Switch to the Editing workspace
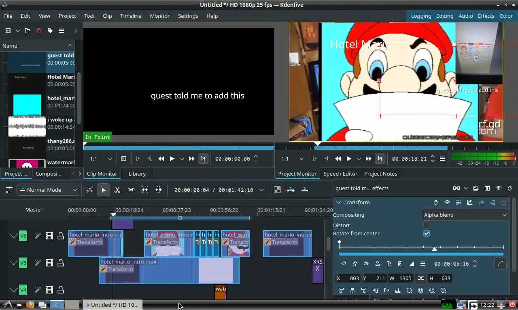Viewport: 518px width, 310px height. click(445, 16)
